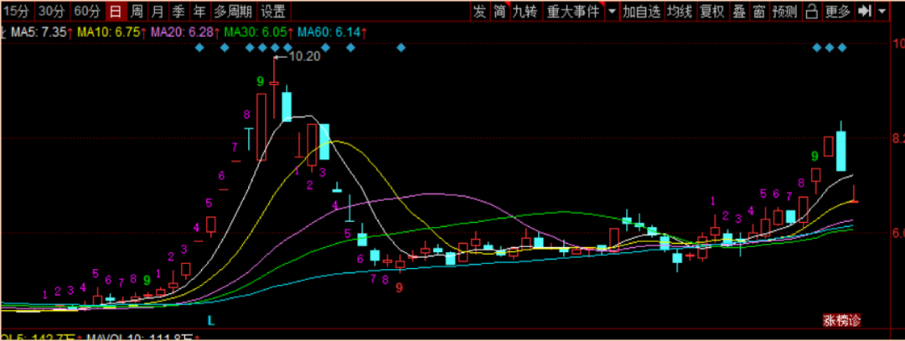Add stock via 加自选 button

(x=641, y=11)
